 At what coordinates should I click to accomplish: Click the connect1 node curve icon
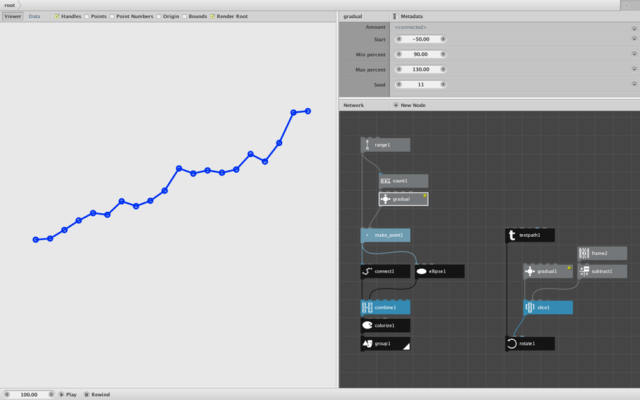tap(367, 271)
